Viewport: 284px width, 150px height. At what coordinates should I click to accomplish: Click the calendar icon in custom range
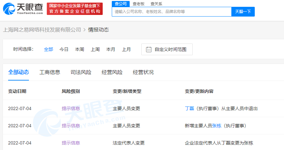click(149, 49)
